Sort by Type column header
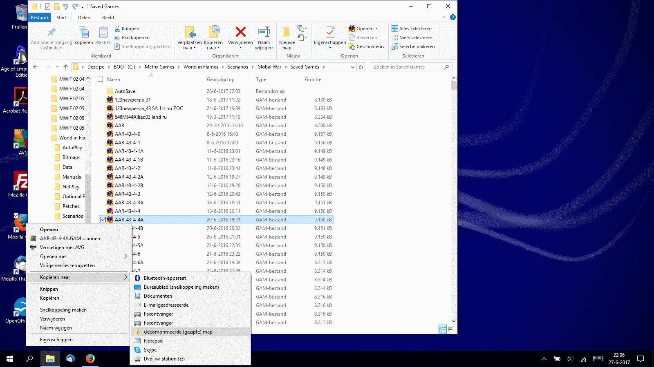 point(261,80)
